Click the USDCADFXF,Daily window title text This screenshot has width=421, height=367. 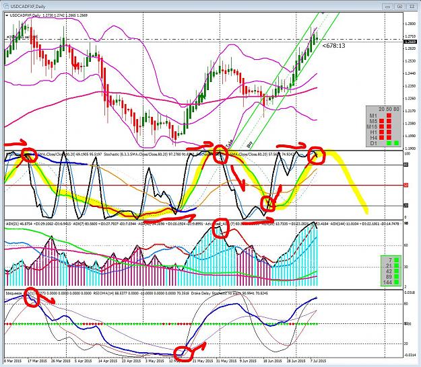coord(28,6)
